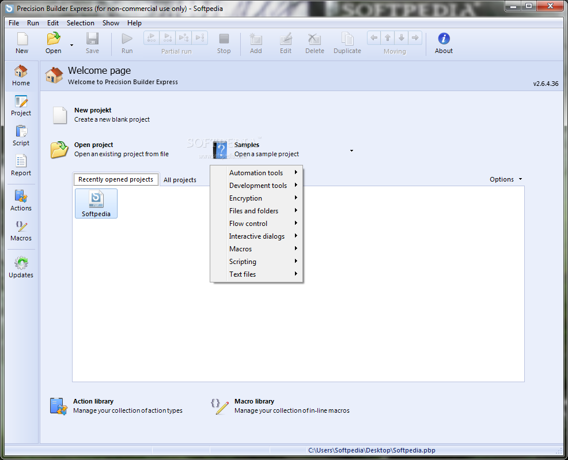This screenshot has width=568, height=460.
Task: Expand Development tools submenu
Action: click(x=256, y=186)
